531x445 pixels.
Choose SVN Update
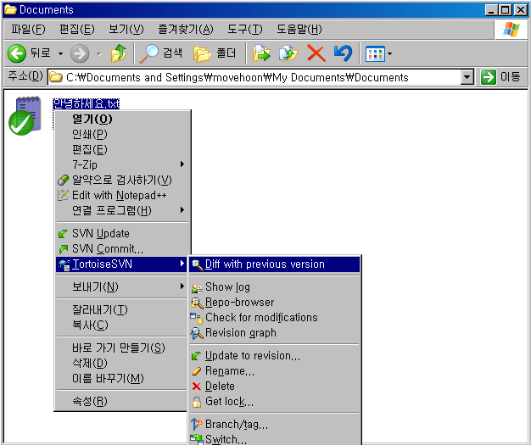[x=122, y=233]
